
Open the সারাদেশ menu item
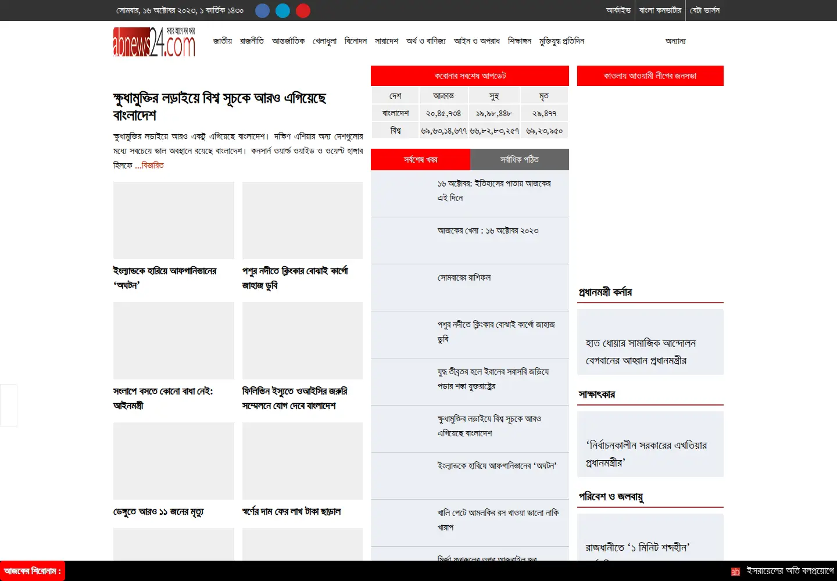[387, 41]
